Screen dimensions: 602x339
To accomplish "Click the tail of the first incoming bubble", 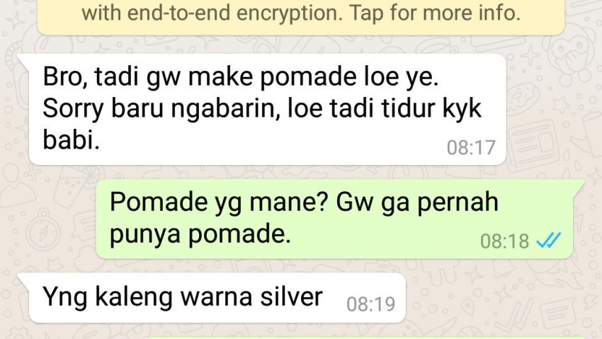I will point(24,59).
